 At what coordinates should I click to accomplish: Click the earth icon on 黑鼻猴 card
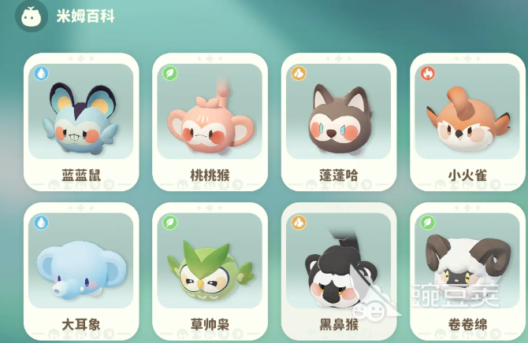pos(299,223)
